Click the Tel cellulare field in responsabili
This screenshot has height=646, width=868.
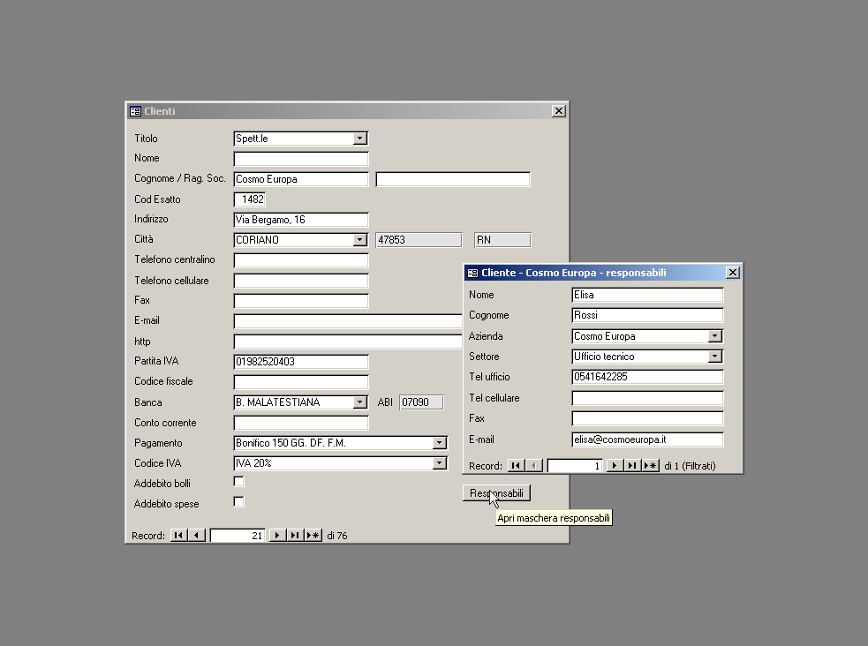tap(647, 398)
